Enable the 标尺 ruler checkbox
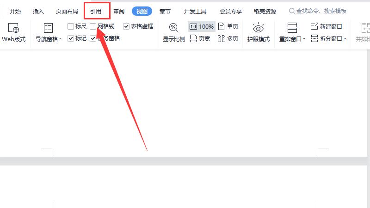 click(x=71, y=26)
